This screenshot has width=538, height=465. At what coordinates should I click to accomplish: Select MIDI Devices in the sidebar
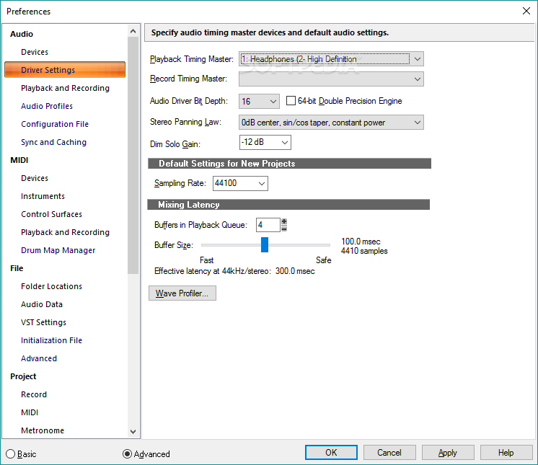[x=35, y=178]
